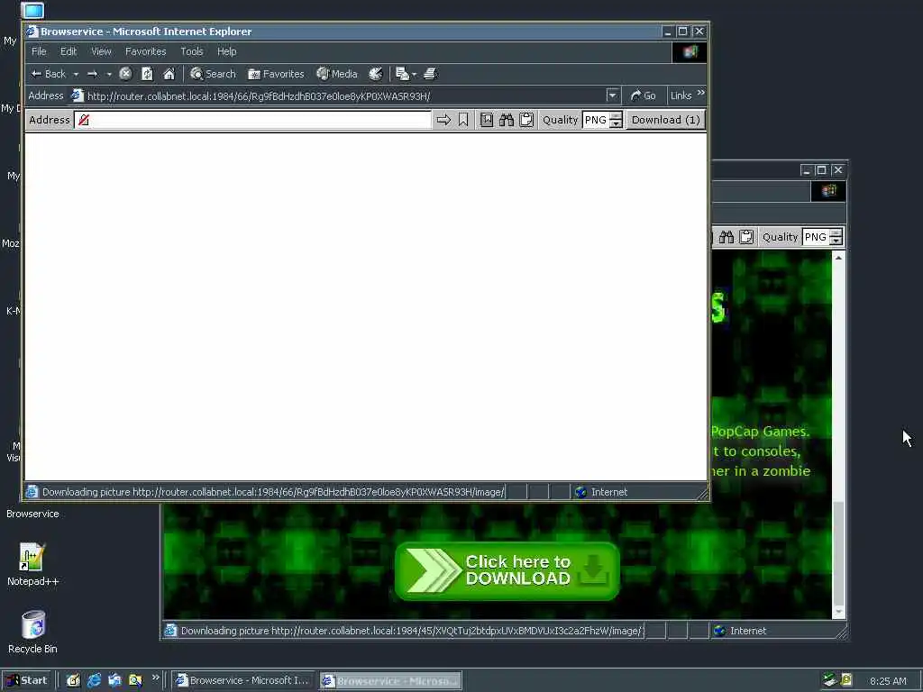Increase Quality in the back window stepper
Viewport: 923px width, 692px height.
point(836,233)
